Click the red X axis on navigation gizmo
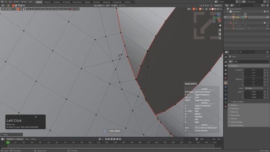Viewport: 270px width, 152px height. (x=219, y=21)
